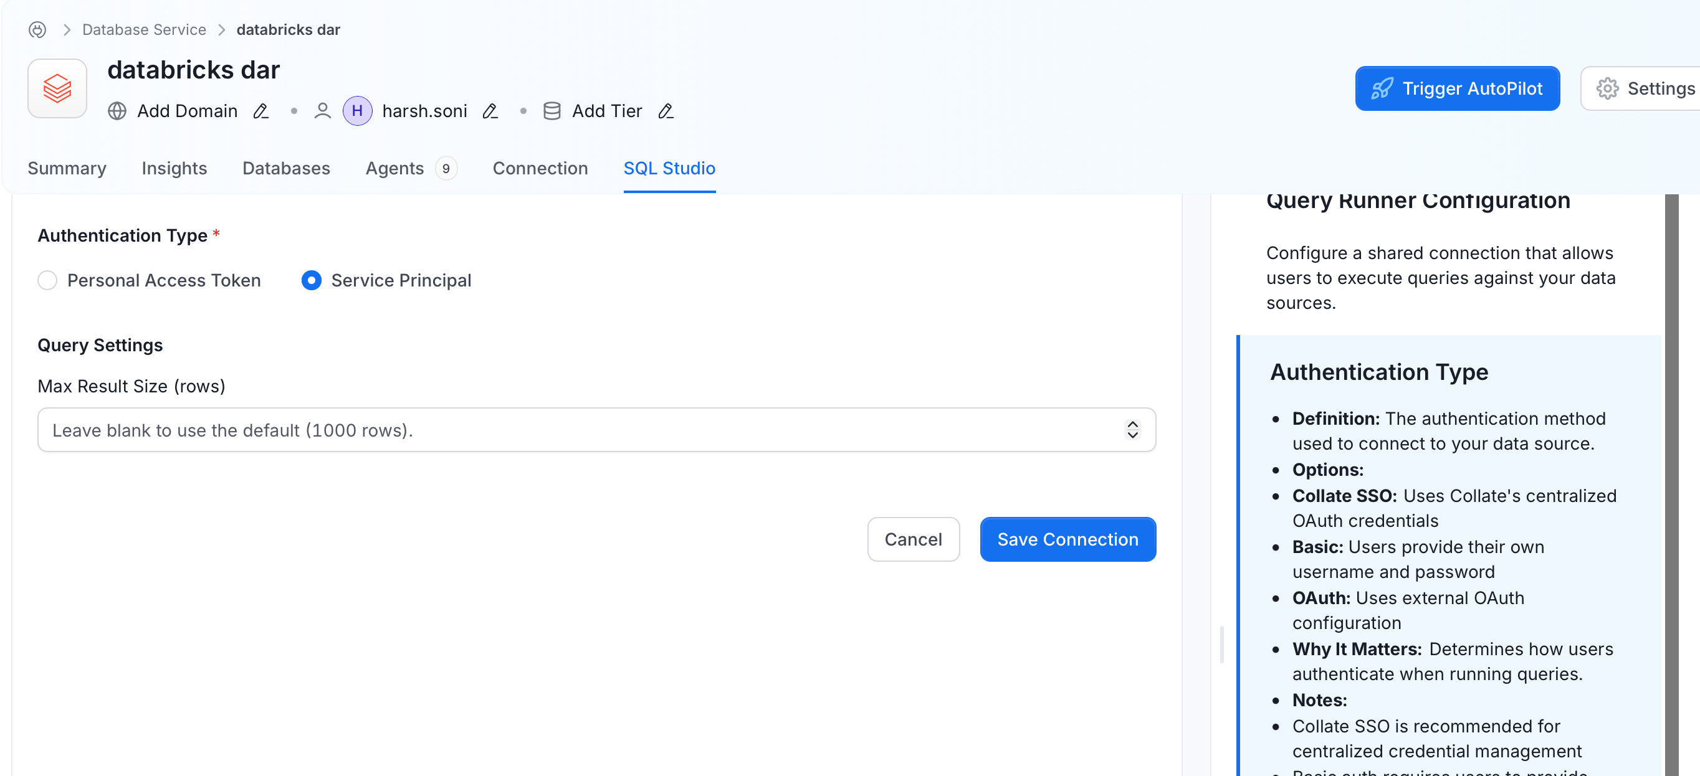Click the databricks dar breadcrumb text

(x=289, y=30)
